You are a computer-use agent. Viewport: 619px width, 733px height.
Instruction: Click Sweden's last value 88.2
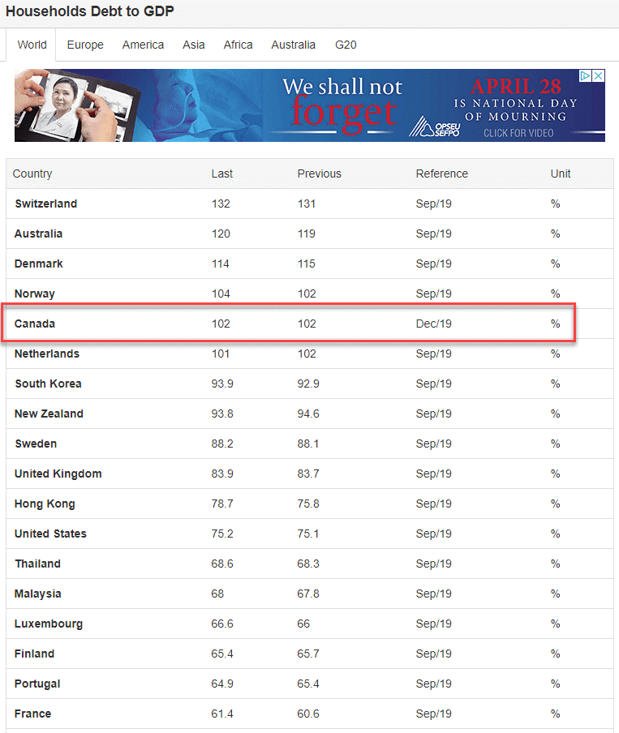[222, 444]
